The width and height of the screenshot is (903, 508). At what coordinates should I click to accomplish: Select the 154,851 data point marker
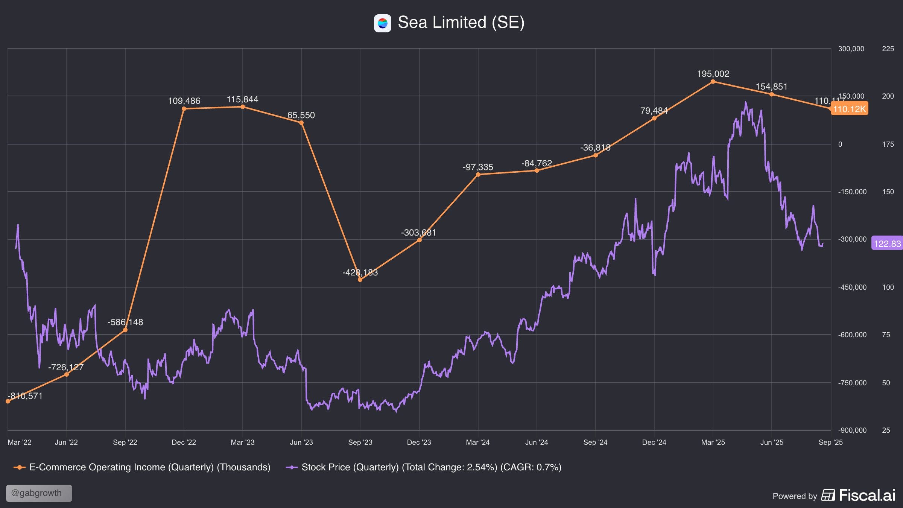[x=772, y=94]
